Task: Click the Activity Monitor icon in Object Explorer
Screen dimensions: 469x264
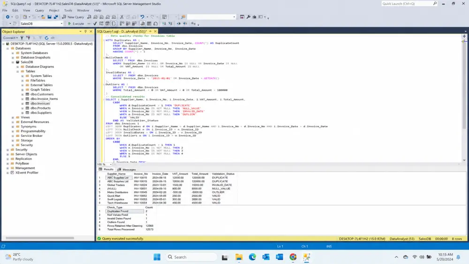Action: point(53,38)
